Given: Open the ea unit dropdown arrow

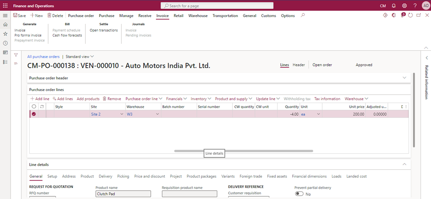Looking at the screenshot, I should click(x=319, y=114).
